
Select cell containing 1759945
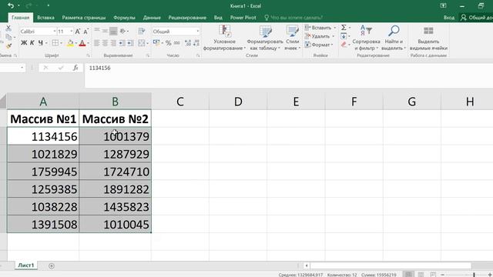43,172
